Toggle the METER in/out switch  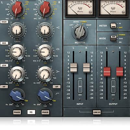(x=113, y=26)
